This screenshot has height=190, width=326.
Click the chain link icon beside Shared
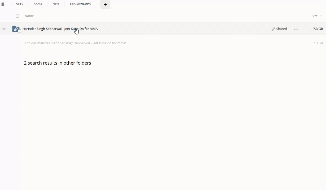(273, 29)
